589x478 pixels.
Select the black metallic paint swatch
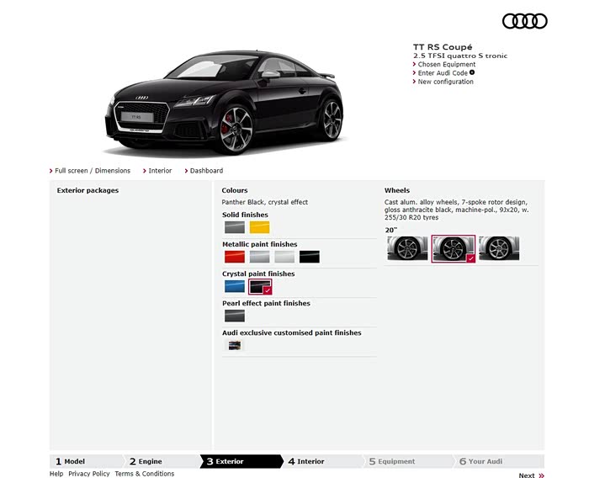pos(310,257)
